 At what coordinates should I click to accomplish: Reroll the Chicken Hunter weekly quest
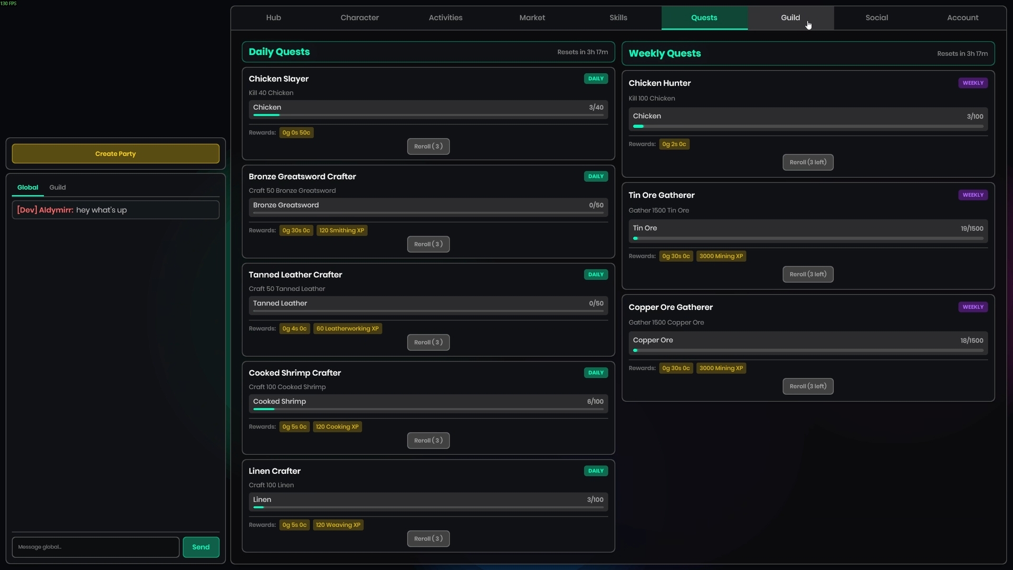pyautogui.click(x=808, y=162)
